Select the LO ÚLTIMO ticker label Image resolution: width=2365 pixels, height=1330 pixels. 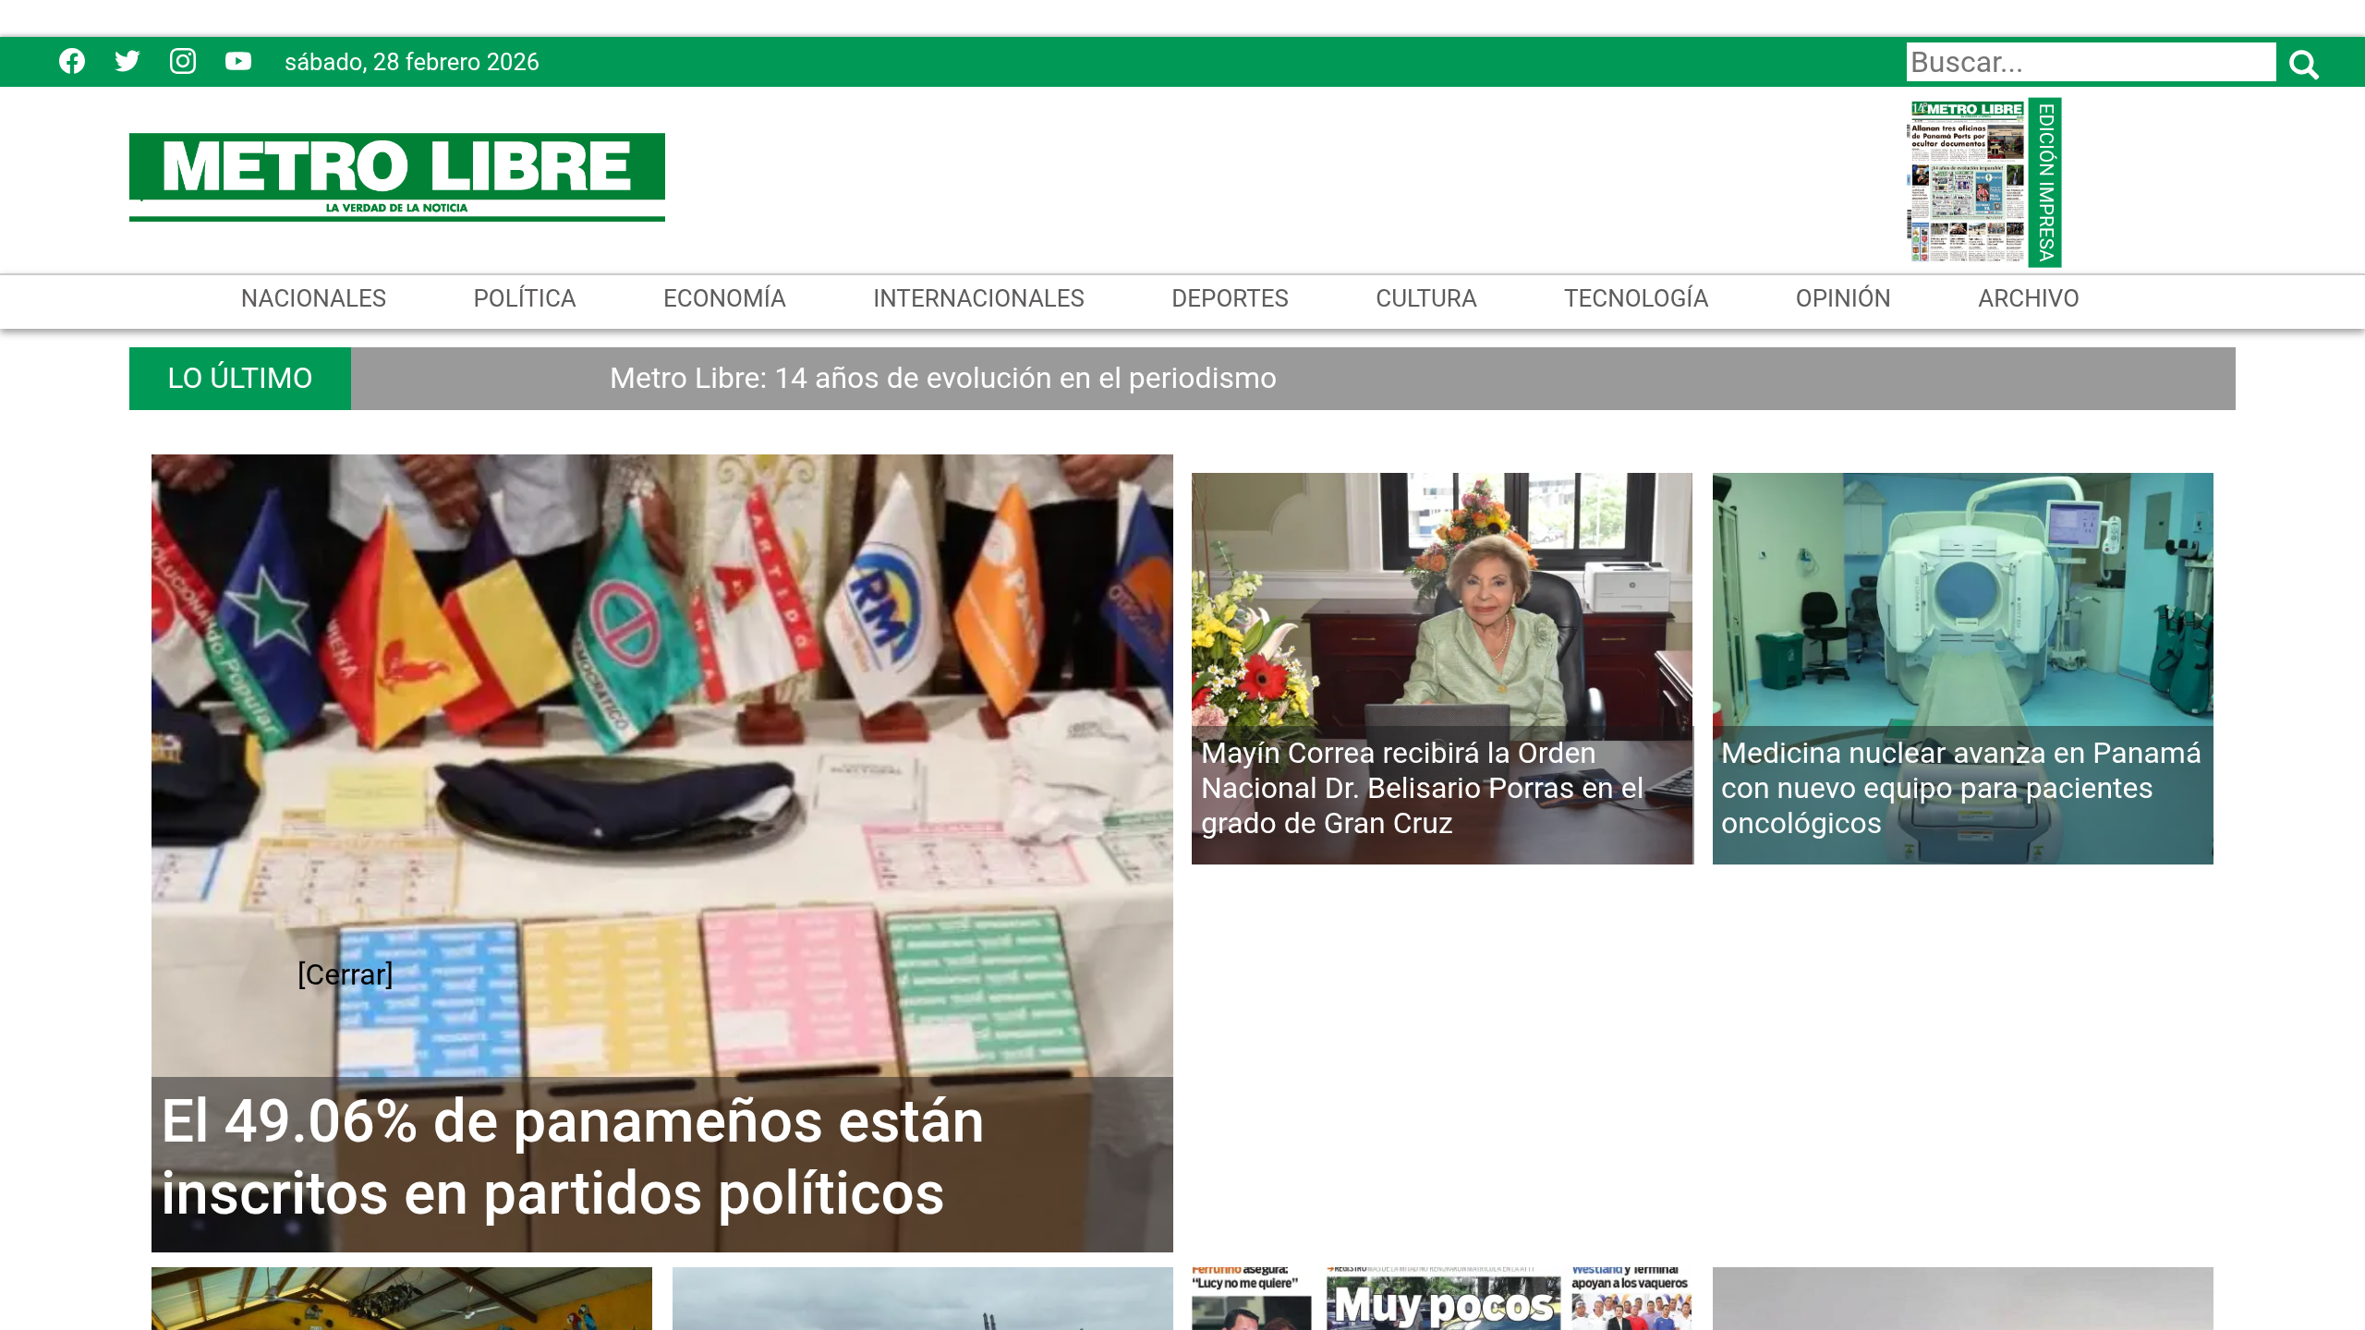click(239, 378)
